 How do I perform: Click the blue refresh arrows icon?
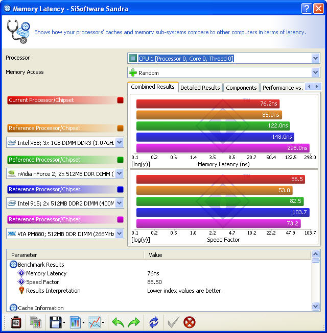(x=154, y=322)
